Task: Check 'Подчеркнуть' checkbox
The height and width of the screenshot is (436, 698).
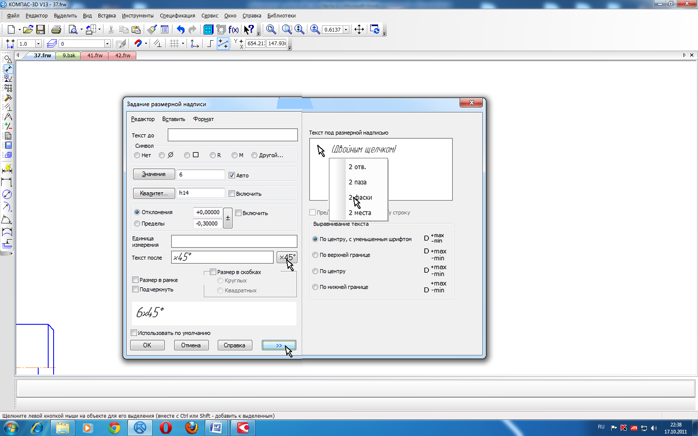Action: click(x=135, y=289)
